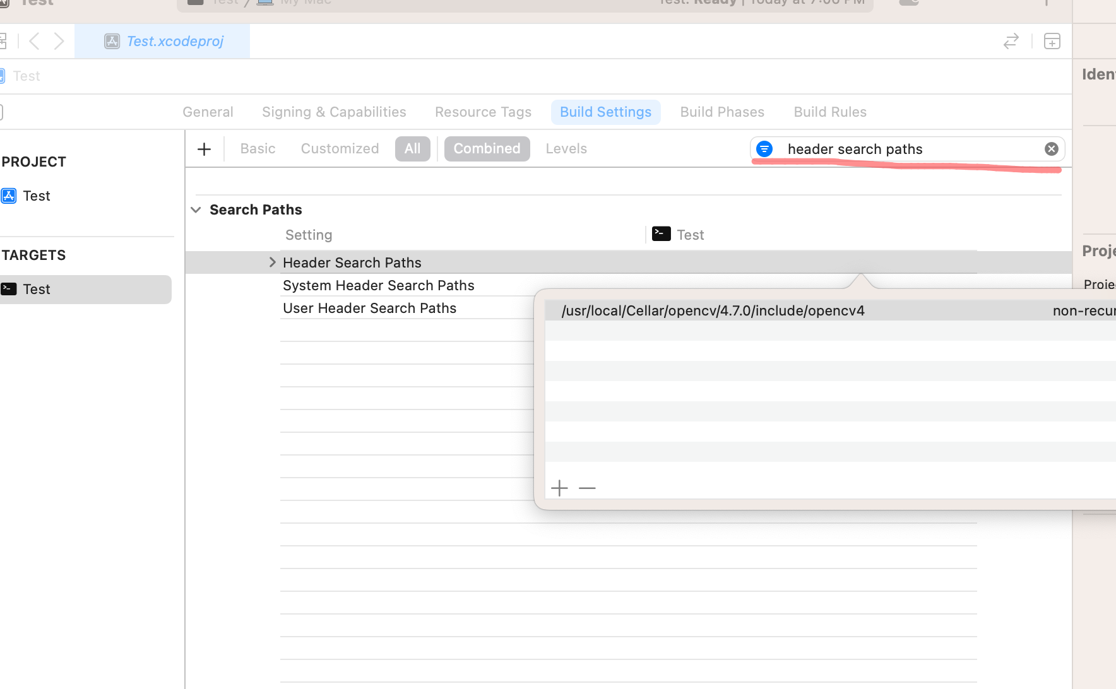The width and height of the screenshot is (1116, 689).
Task: Expand the Header Search Paths row
Action: pyautogui.click(x=273, y=262)
